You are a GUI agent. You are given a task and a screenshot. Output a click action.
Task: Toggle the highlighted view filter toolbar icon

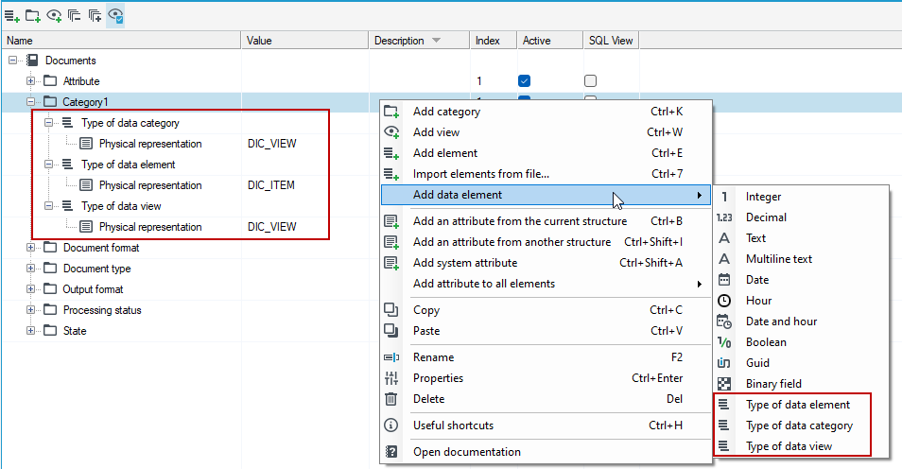pyautogui.click(x=115, y=15)
